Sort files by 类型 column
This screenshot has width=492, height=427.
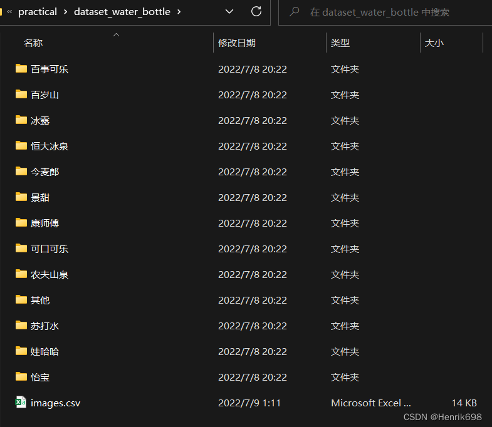[x=340, y=43]
